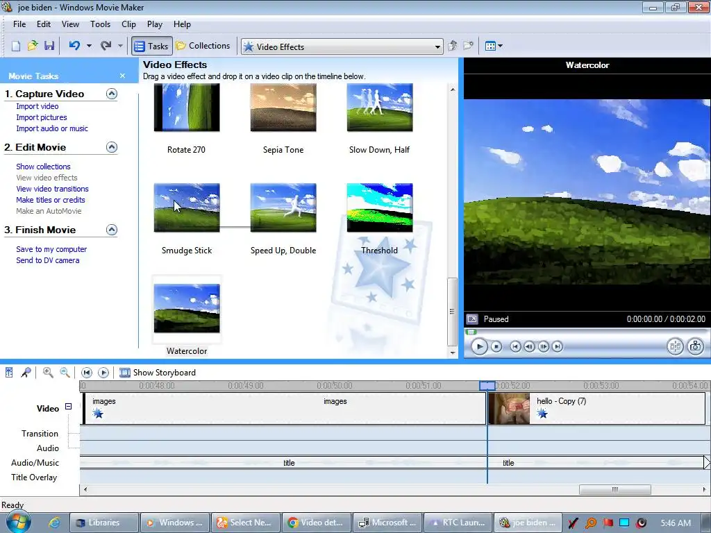Screen dimensions: 711x533
Task: Click Make titles or credits link
Action: coord(50,200)
